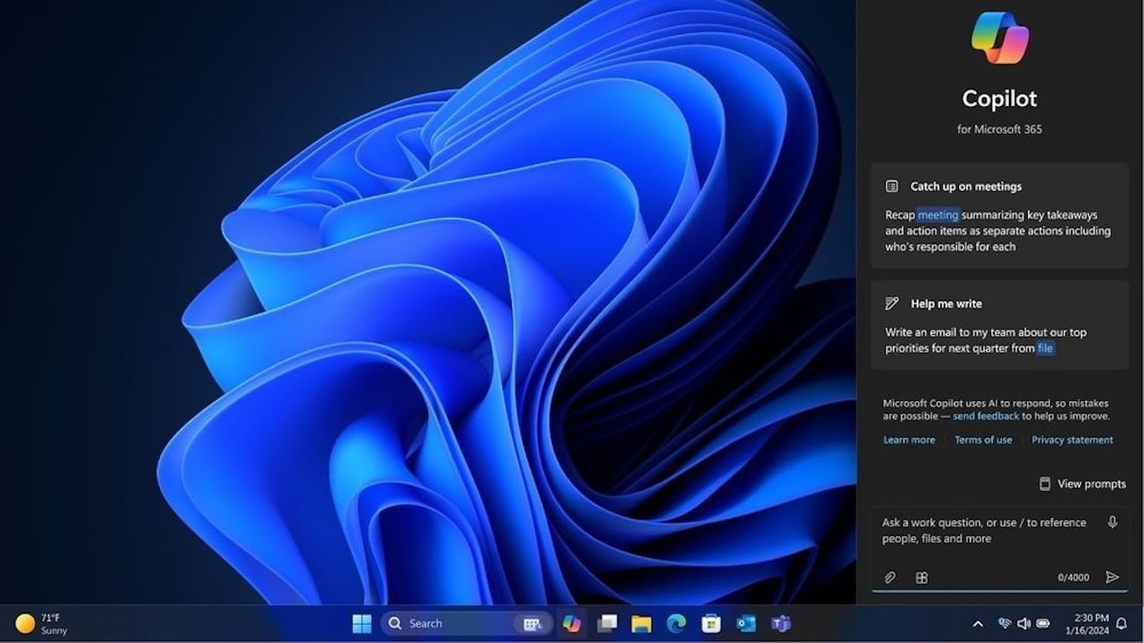Image resolution: width=1144 pixels, height=643 pixels.
Task: Toggle the touch keyboard in the search bar
Action: click(x=534, y=622)
